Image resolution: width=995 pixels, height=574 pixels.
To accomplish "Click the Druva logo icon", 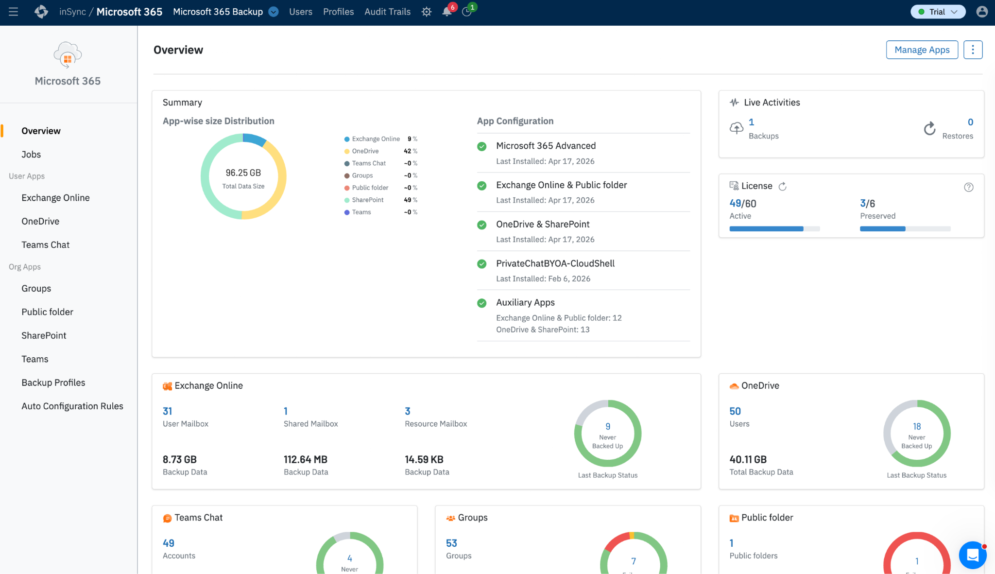I will click(41, 12).
